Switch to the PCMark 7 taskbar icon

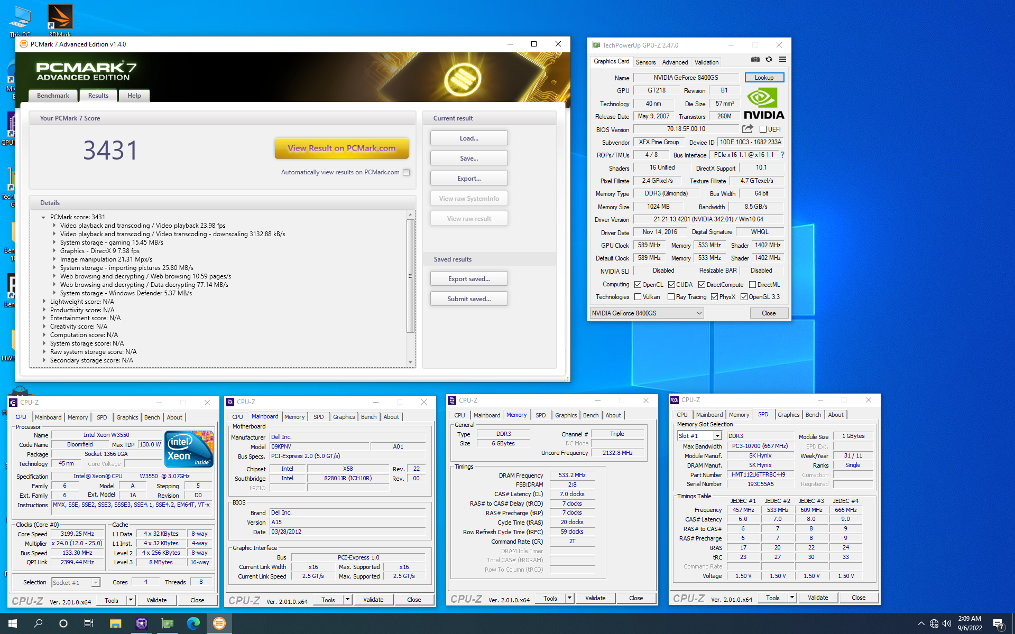tap(219, 623)
